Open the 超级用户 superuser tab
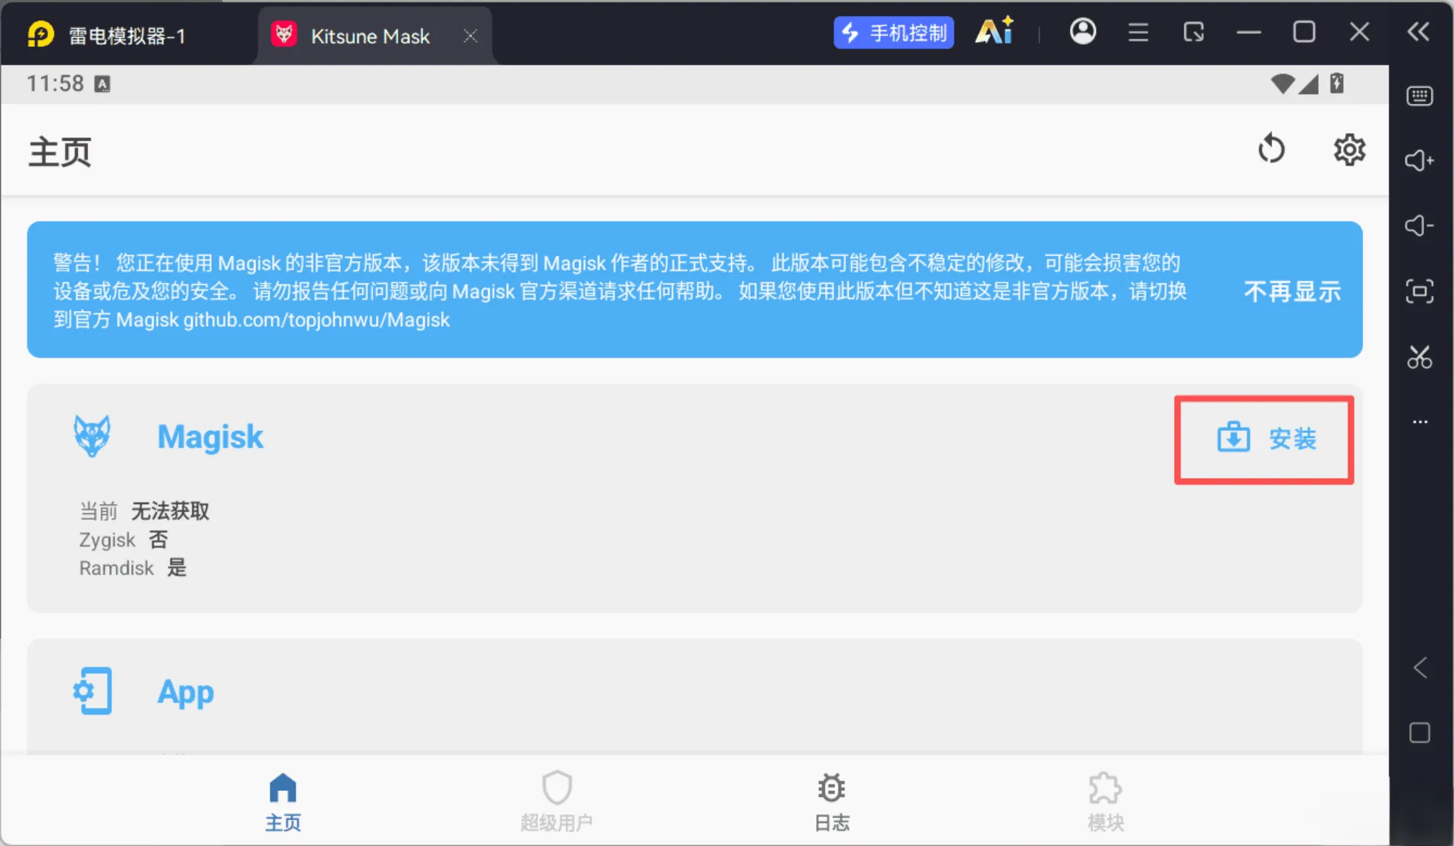1454x846 pixels. [557, 802]
